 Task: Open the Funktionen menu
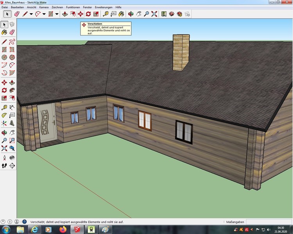coord(73,7)
